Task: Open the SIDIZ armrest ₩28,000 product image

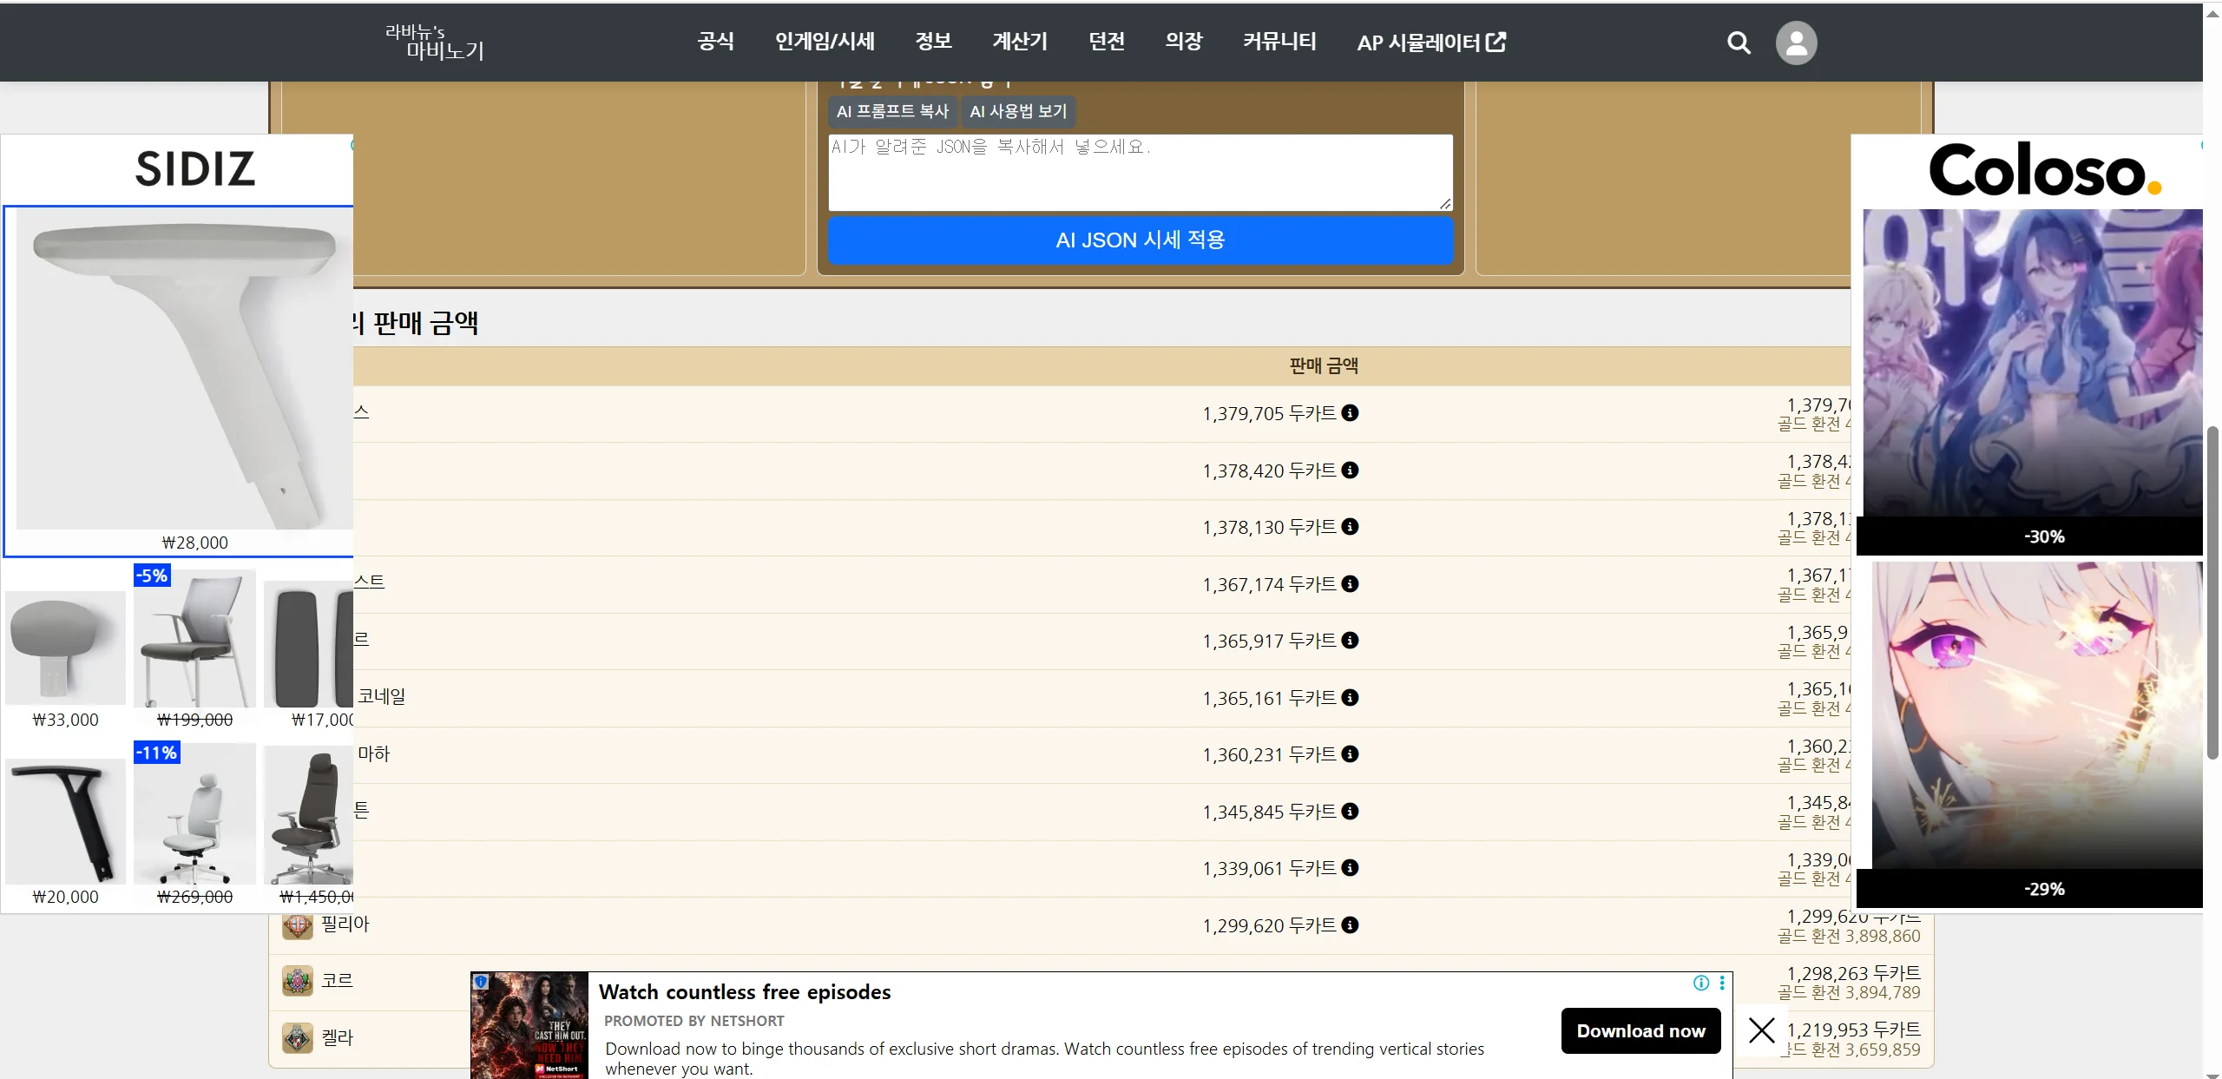Action: coord(184,369)
